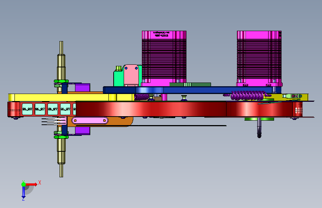This screenshot has height=208, width=322.
Task: Pick the upper green collar on the olive shaft
Action: (x=61, y=81)
